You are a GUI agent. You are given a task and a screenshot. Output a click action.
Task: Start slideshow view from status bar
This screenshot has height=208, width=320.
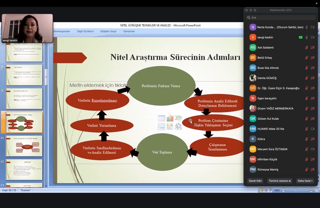coord(270,190)
